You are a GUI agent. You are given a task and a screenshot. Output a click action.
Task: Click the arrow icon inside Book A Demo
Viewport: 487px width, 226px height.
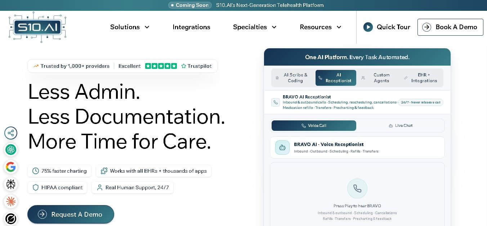point(426,27)
